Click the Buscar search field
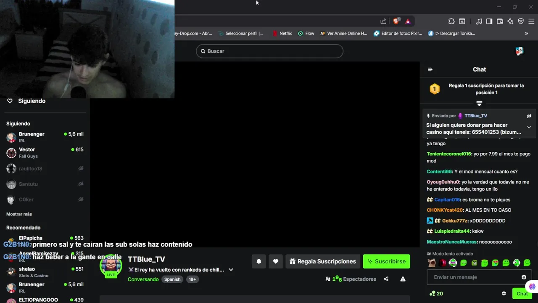538x303 pixels. [x=269, y=51]
